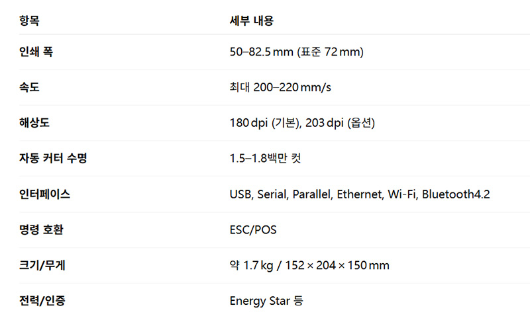Screen dimensions: 530x320
Task: Click the 최대 200–220 mm/s speed value
Action: 281,88
